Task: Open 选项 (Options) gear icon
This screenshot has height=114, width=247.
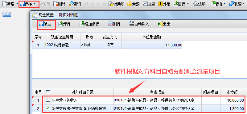Action: [196, 4]
